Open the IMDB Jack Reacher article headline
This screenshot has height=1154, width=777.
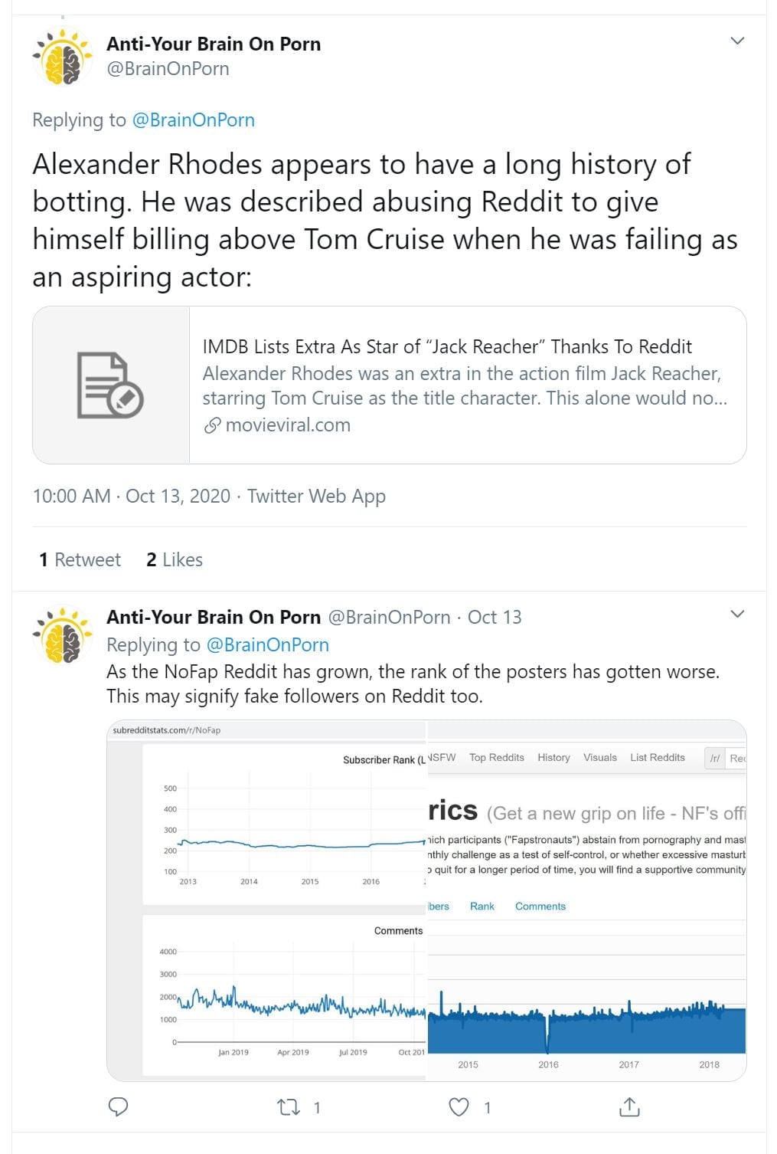[447, 347]
